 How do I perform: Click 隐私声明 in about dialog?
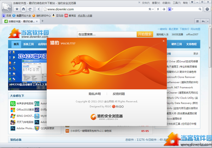95,94
